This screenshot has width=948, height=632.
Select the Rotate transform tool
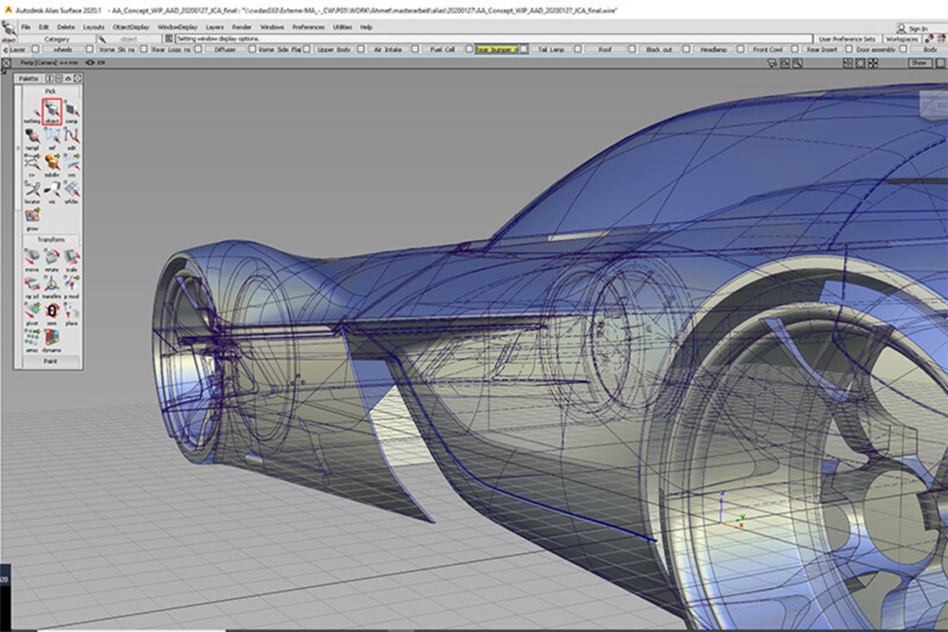(52, 260)
